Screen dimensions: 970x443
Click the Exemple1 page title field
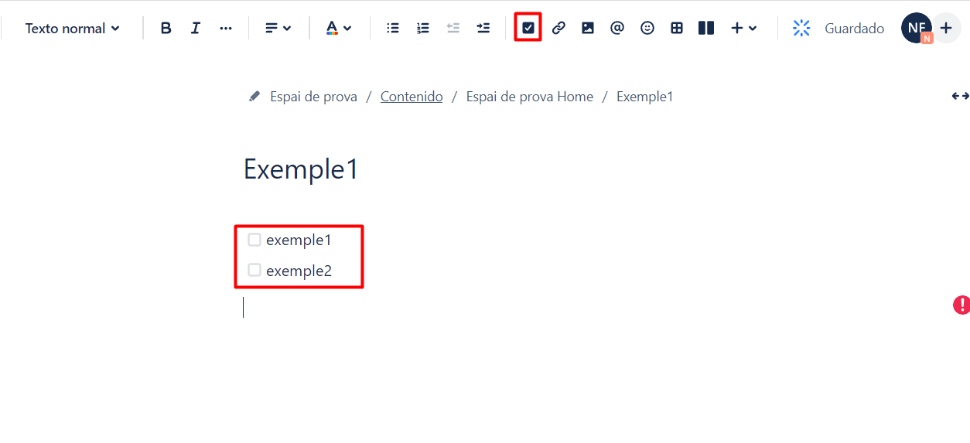[x=302, y=169]
